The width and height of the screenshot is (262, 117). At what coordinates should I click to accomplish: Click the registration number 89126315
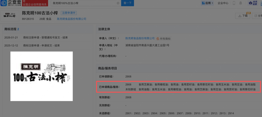pos(28,19)
